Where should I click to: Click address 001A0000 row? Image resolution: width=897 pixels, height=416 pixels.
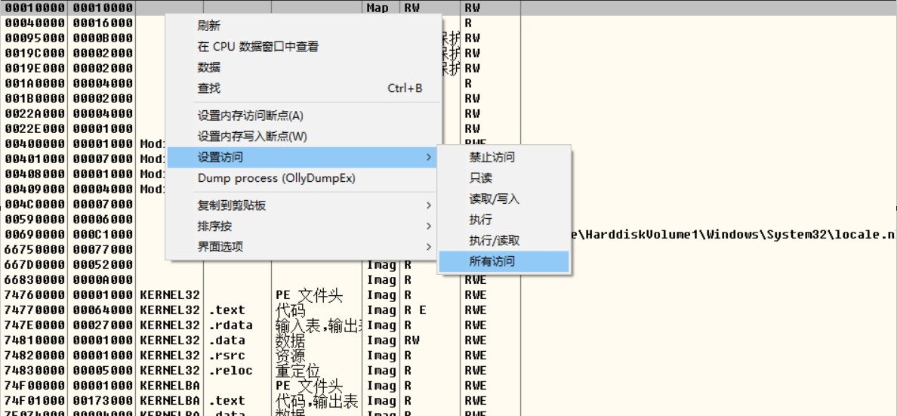pyautogui.click(x=35, y=83)
